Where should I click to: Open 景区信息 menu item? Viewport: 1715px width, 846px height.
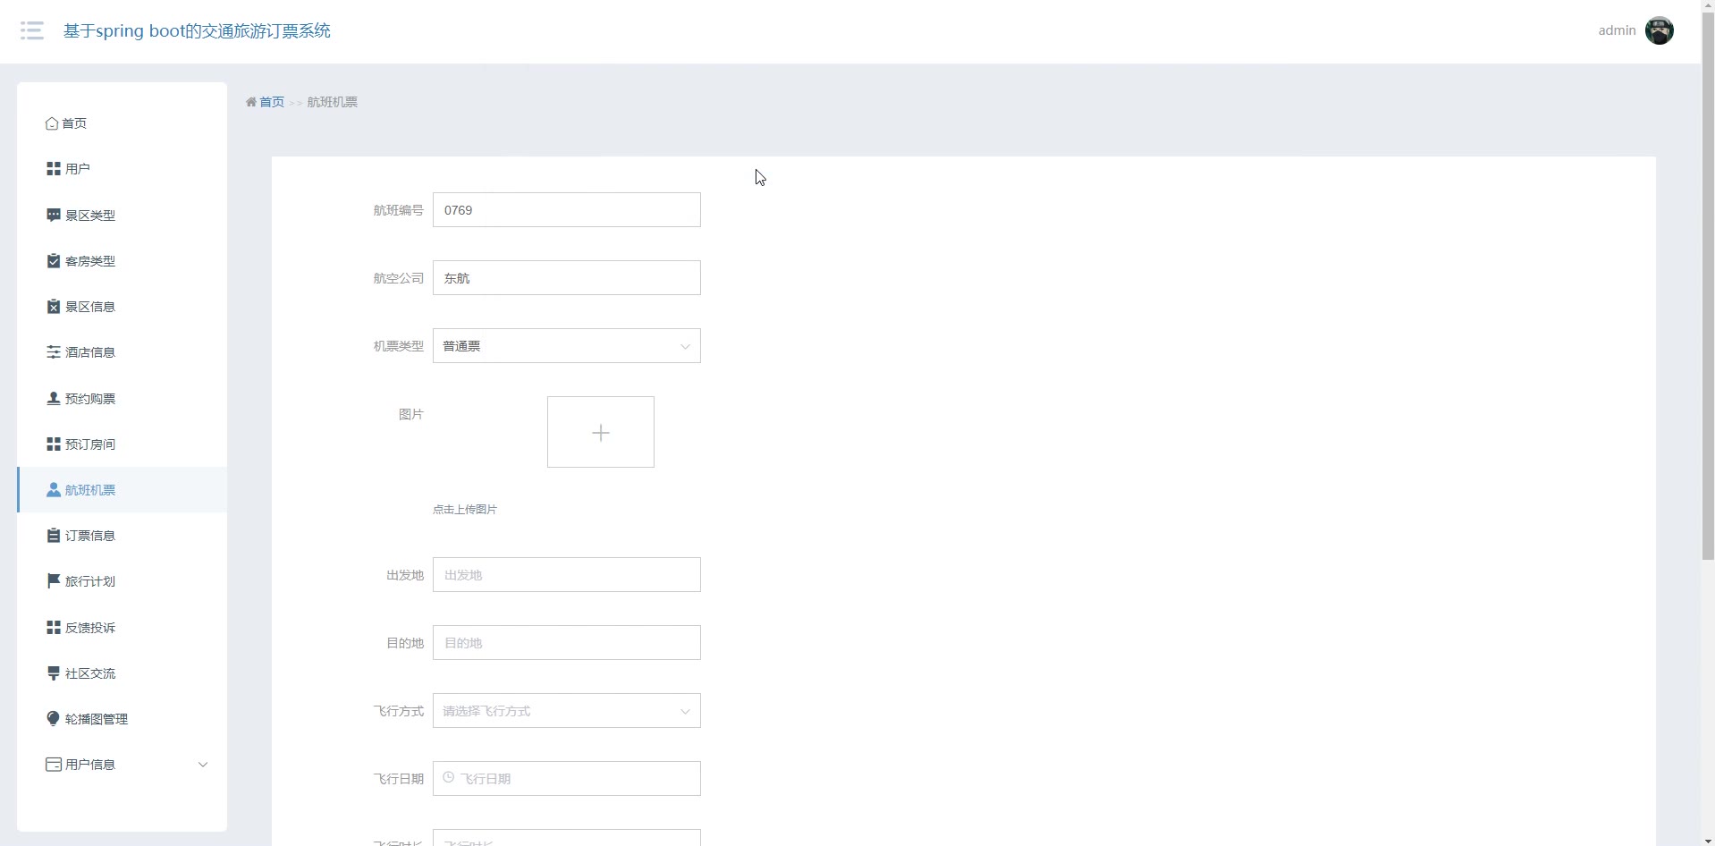point(122,306)
